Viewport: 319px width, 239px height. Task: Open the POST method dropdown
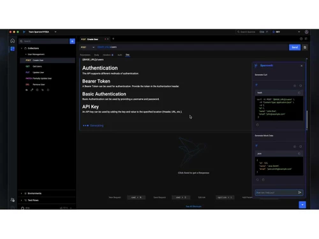point(87,47)
